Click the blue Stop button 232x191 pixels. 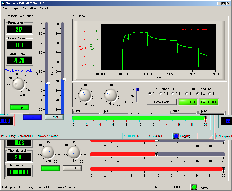pyautogui.click(x=32, y=117)
